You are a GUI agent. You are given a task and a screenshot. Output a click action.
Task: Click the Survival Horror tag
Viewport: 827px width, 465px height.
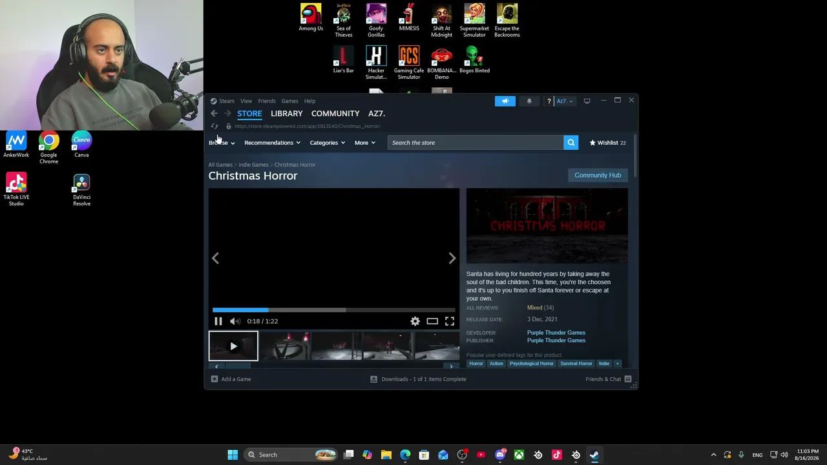576,364
